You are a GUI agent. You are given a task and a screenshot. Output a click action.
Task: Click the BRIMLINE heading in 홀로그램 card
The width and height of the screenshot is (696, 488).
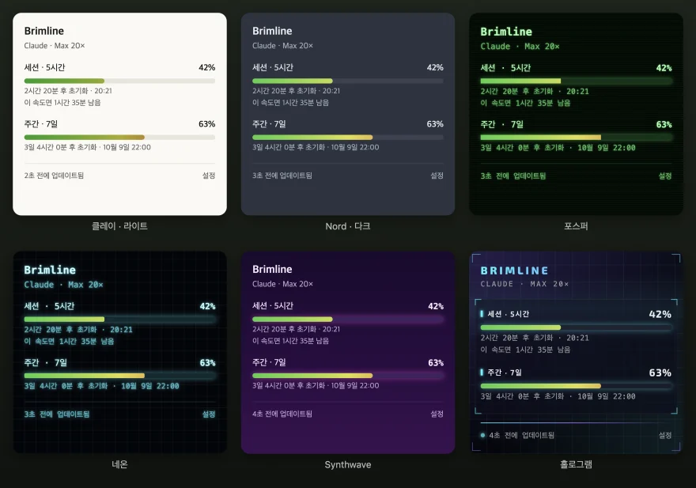coord(514,270)
